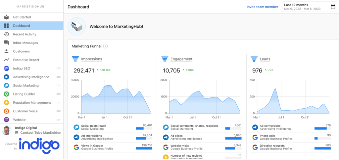The width and height of the screenshot is (339, 160).
Task: Click the Google icon beside Phone calls
Action: click(x=255, y=137)
